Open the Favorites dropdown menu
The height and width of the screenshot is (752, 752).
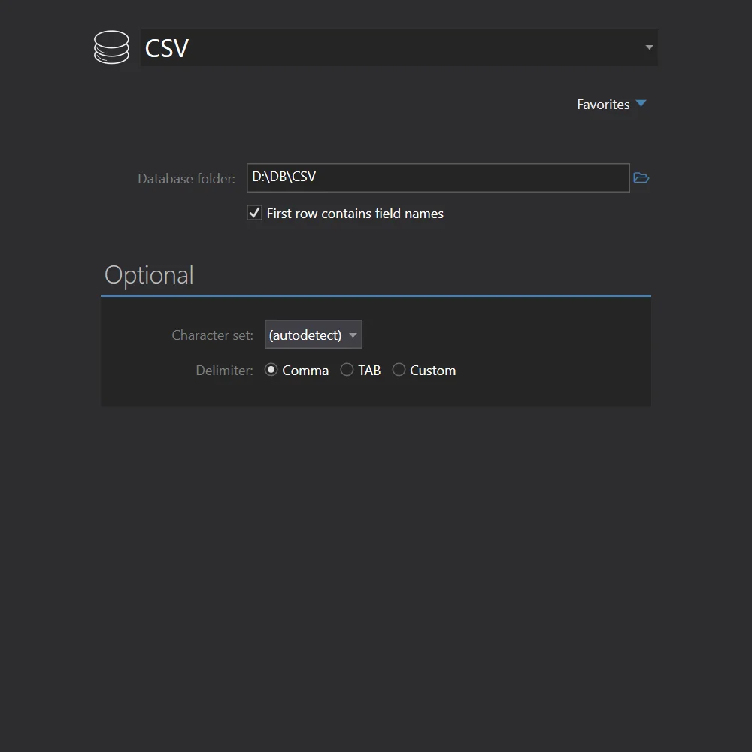(x=612, y=104)
